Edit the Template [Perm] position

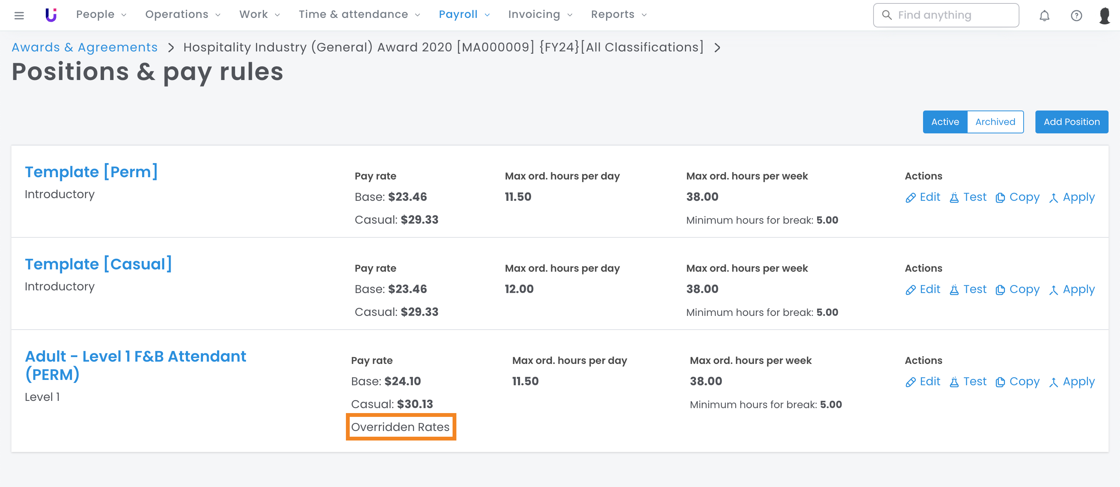923,197
